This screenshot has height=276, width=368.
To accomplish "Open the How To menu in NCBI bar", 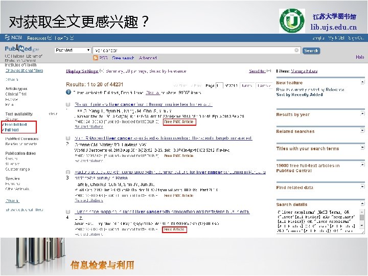I will [64, 38].
